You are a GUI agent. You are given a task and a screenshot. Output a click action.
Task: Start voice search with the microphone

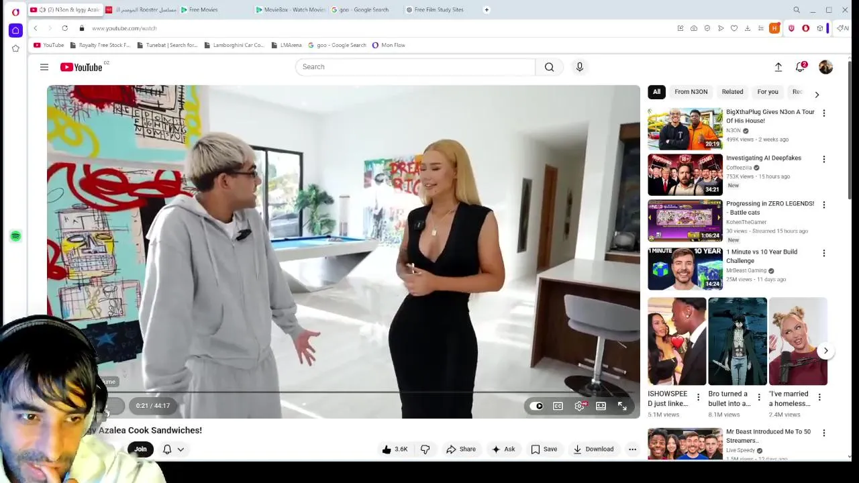[580, 67]
